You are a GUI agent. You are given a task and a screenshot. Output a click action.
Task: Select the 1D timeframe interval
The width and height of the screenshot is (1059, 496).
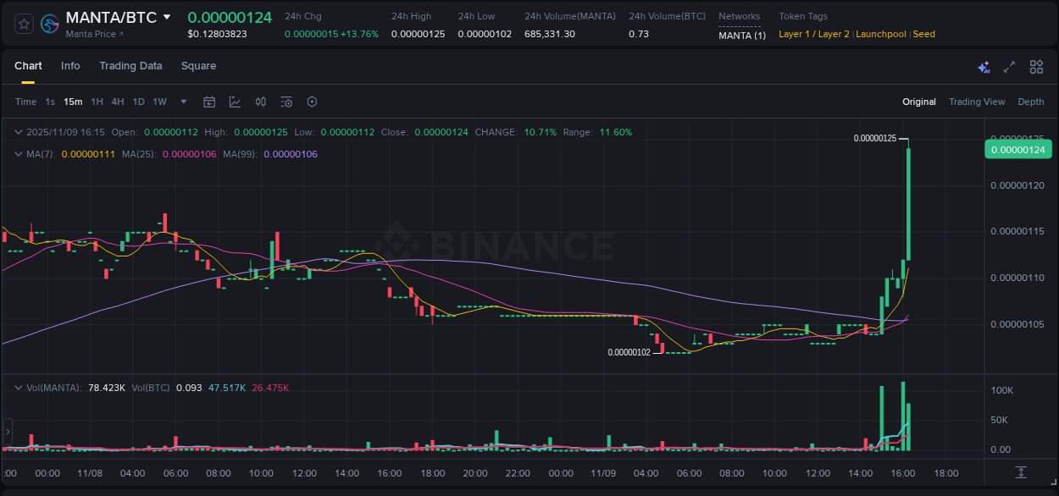coord(138,101)
